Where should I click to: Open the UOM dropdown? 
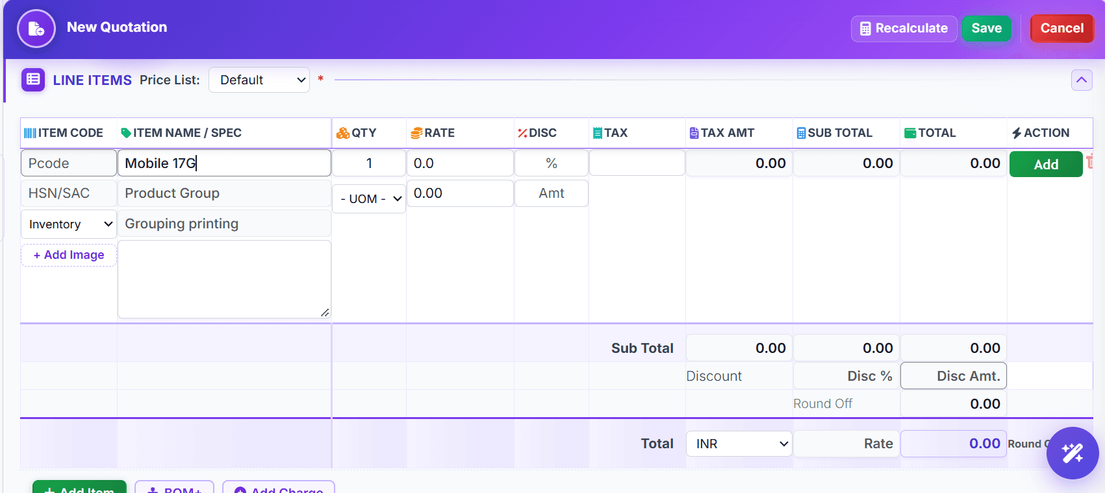point(369,198)
